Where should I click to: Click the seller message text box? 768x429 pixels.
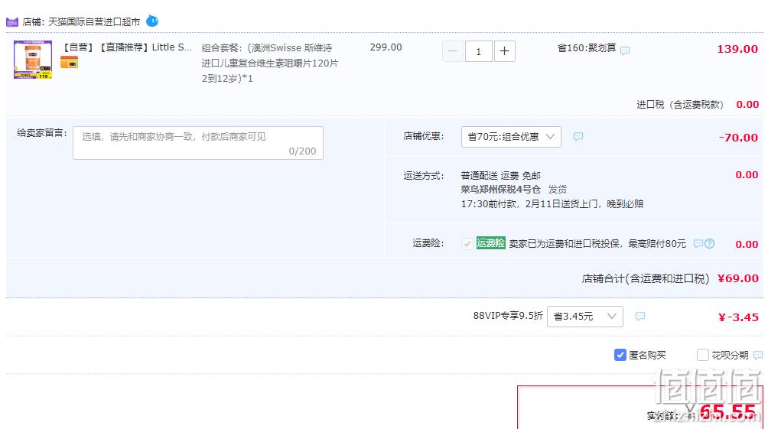(x=198, y=143)
